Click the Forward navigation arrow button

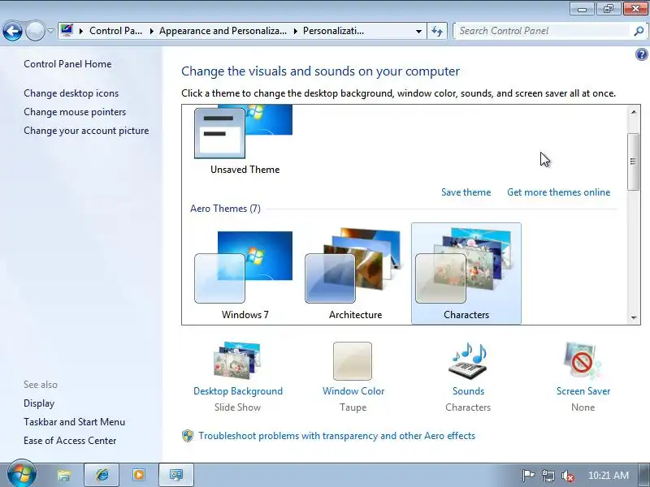35,31
